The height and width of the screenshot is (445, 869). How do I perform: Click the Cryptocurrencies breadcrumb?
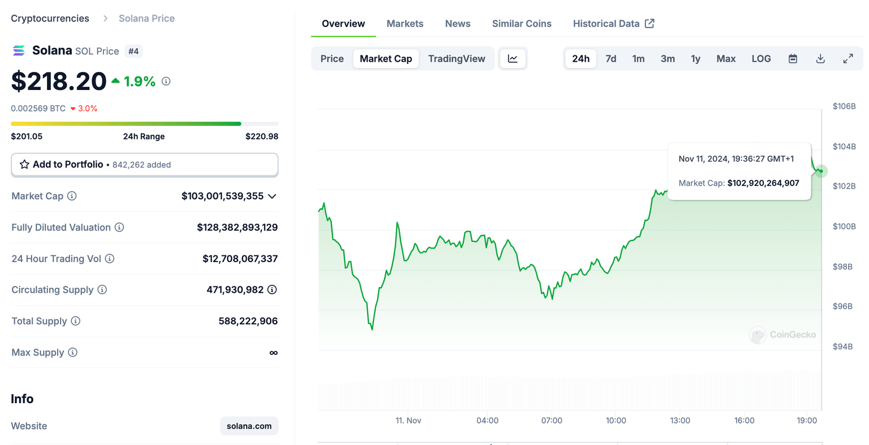pos(50,19)
